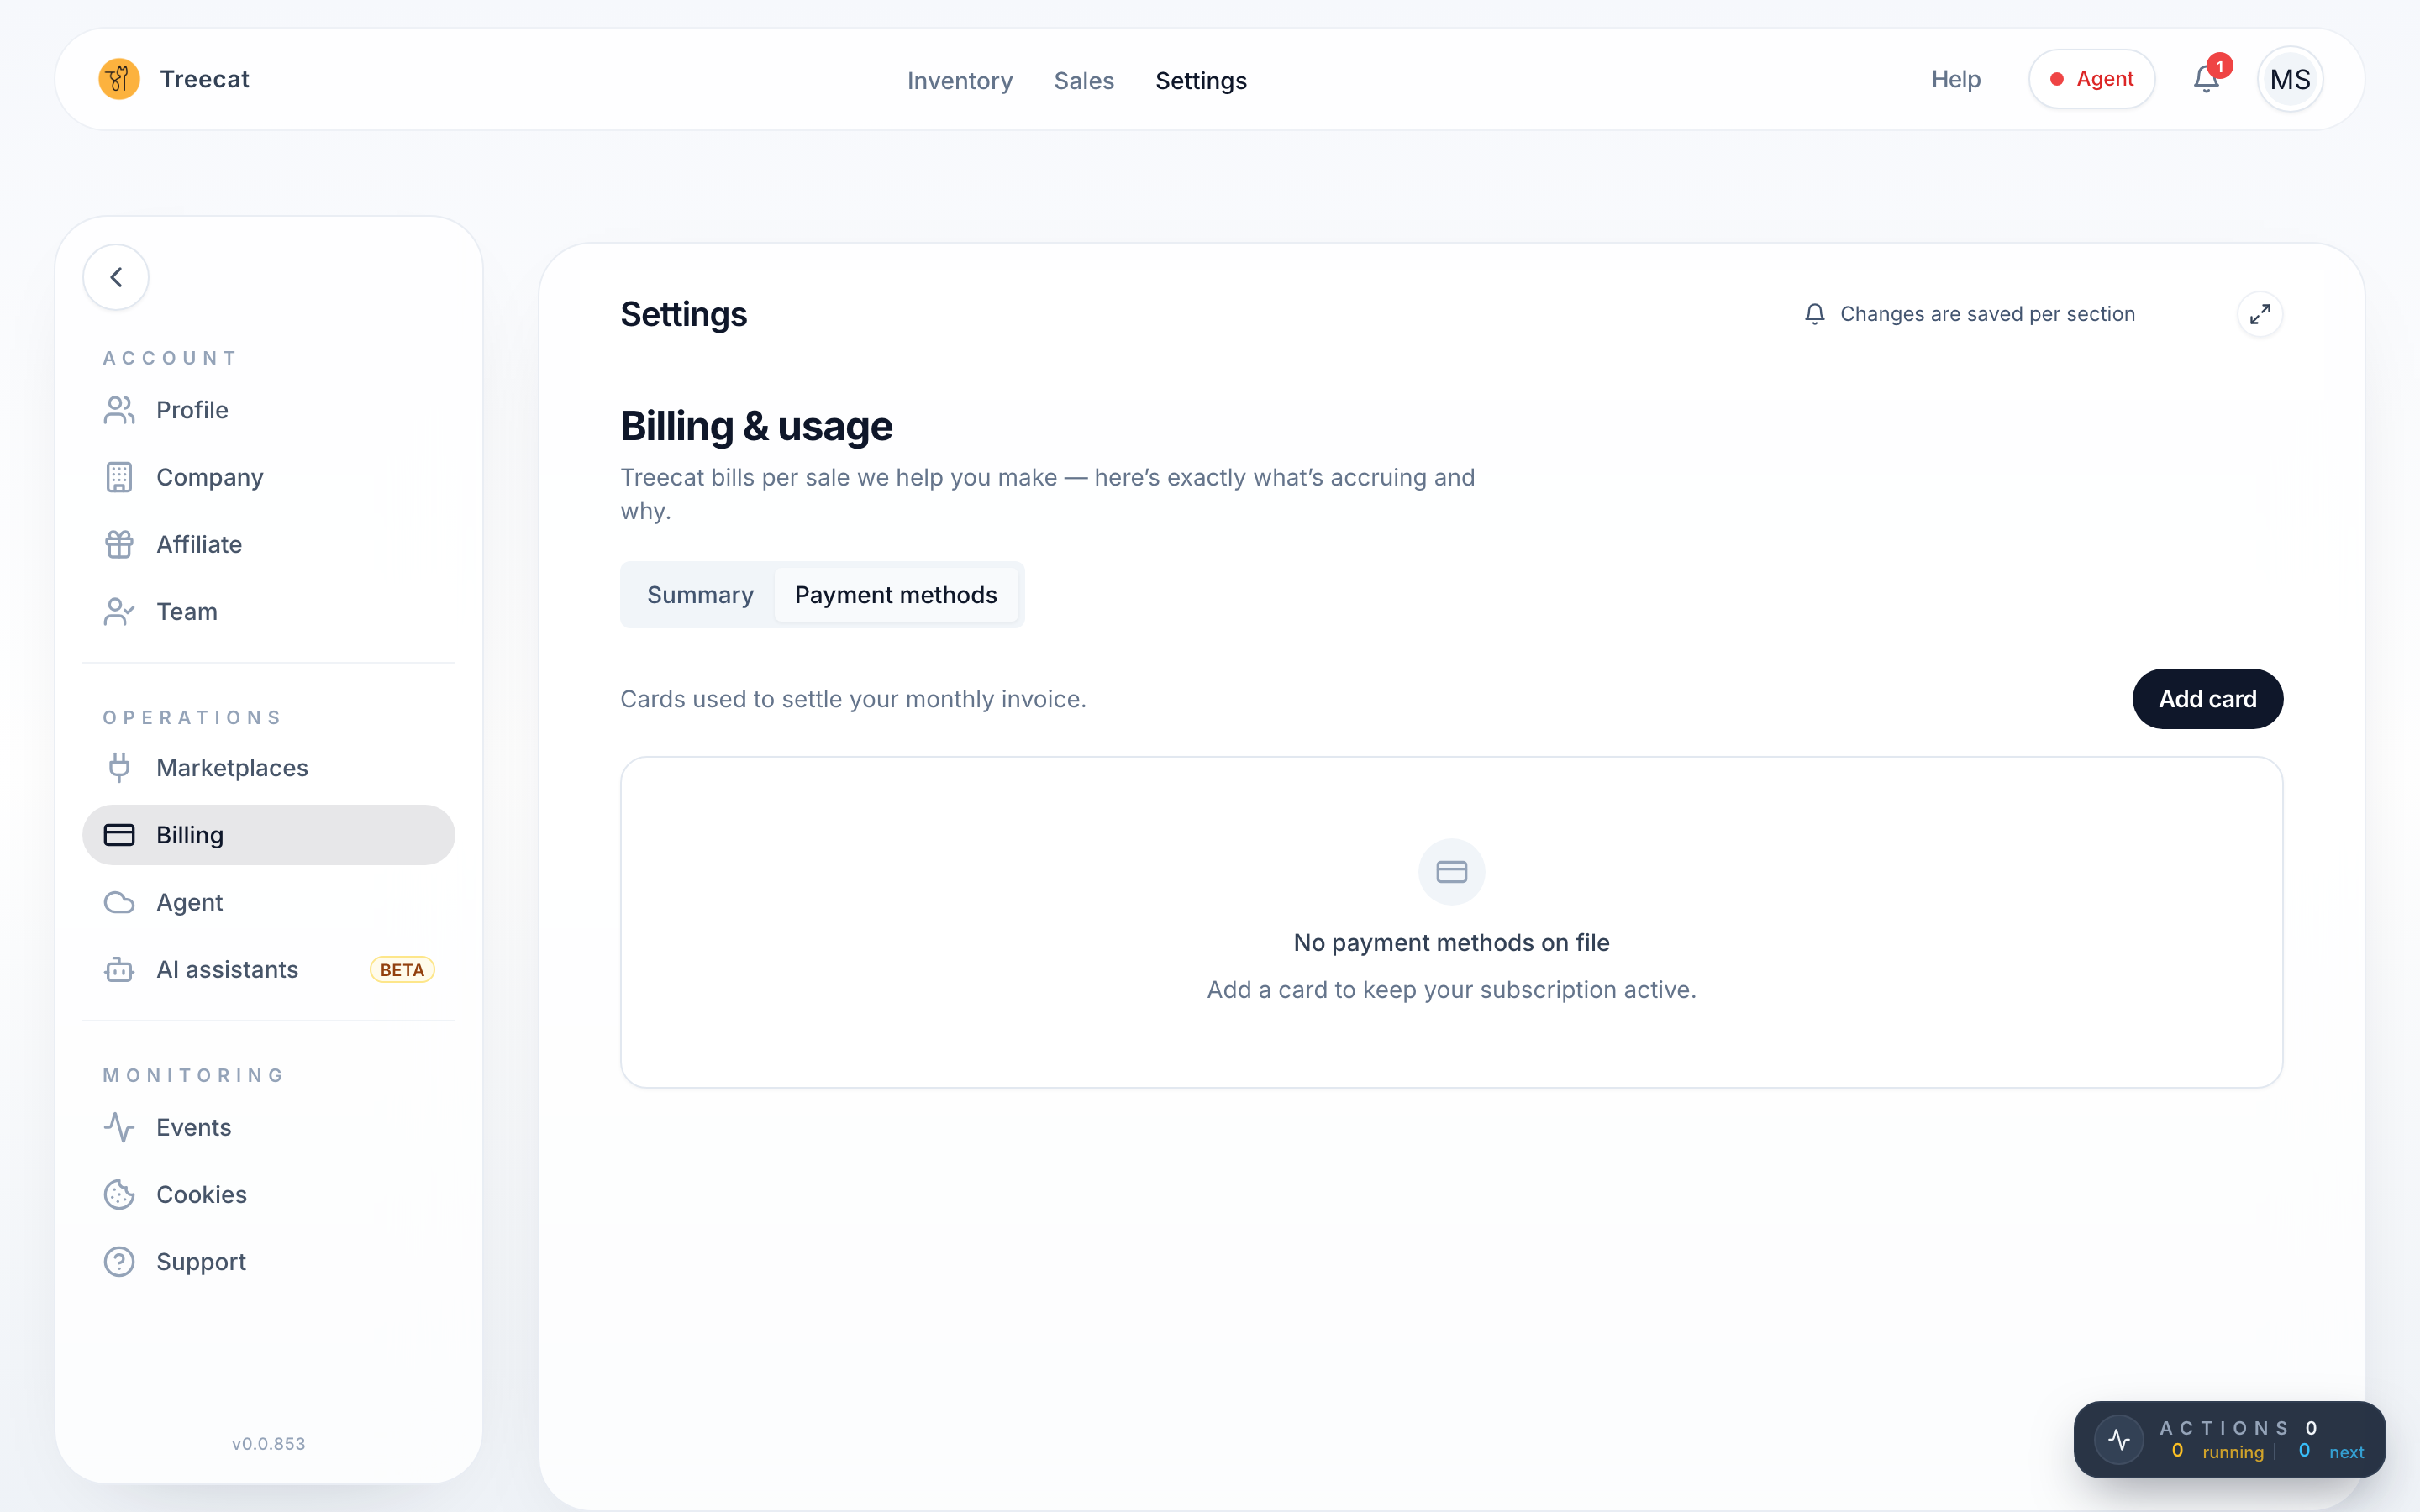The width and height of the screenshot is (2420, 1512).
Task: Click the activity icon in Actions widget
Action: (2119, 1439)
